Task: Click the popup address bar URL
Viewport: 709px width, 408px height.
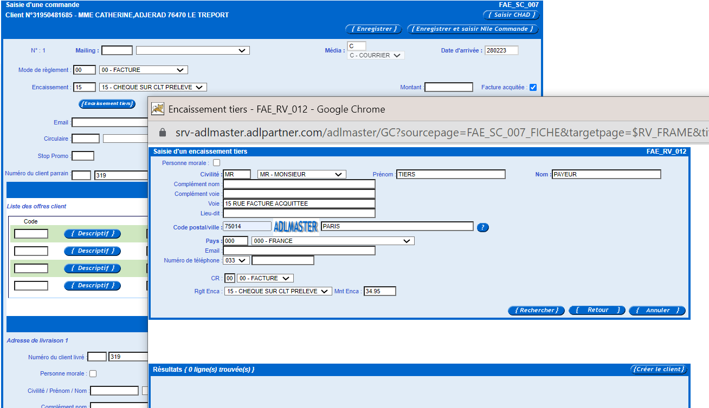Action: [442, 133]
